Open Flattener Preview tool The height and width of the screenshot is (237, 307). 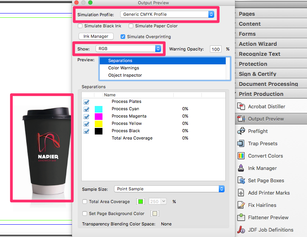[x=242, y=218]
